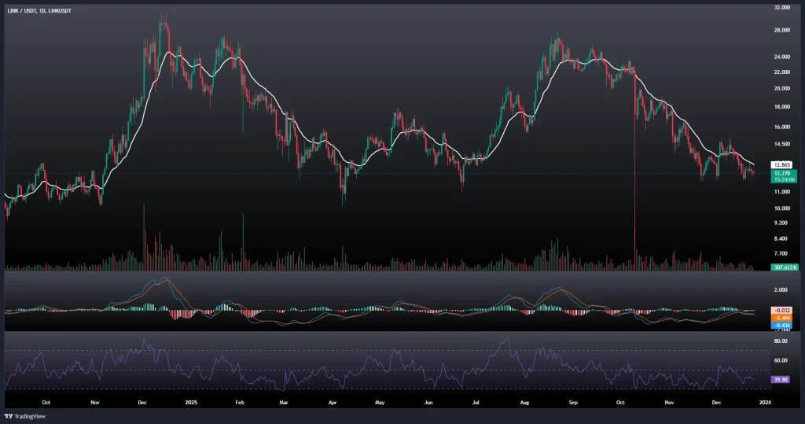This screenshot has height=424, width=805.
Task: Click the 24.000 level on price scale
Action: point(781,57)
